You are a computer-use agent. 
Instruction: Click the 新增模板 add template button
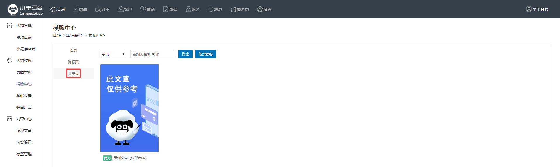(205, 55)
